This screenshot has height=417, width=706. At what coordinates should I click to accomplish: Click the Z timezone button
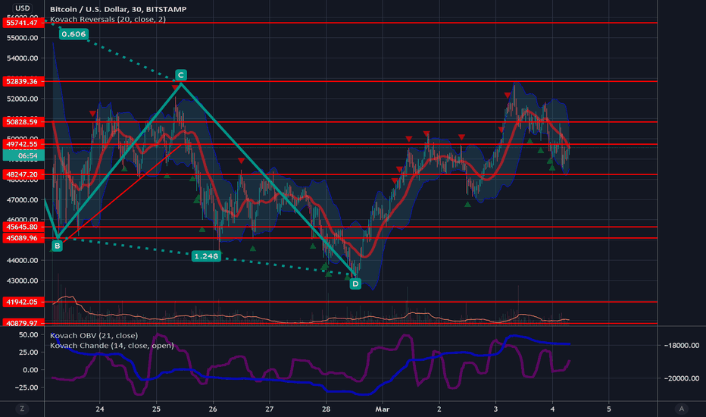22,409
